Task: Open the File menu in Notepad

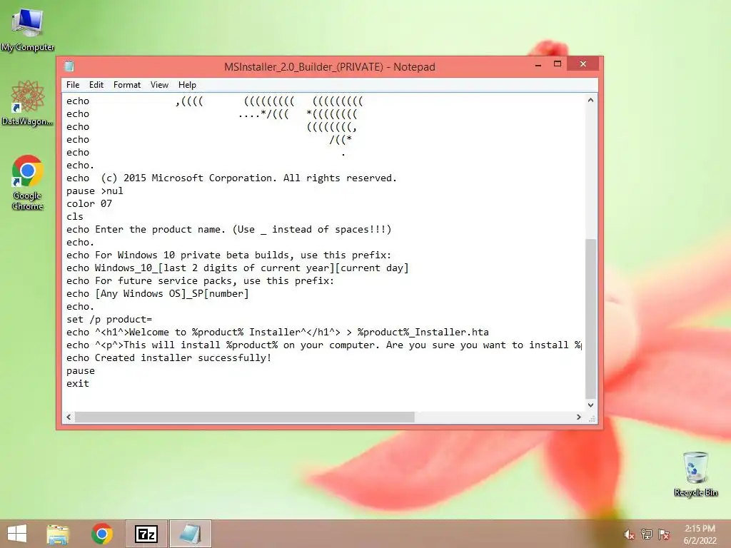Action: 73,85
